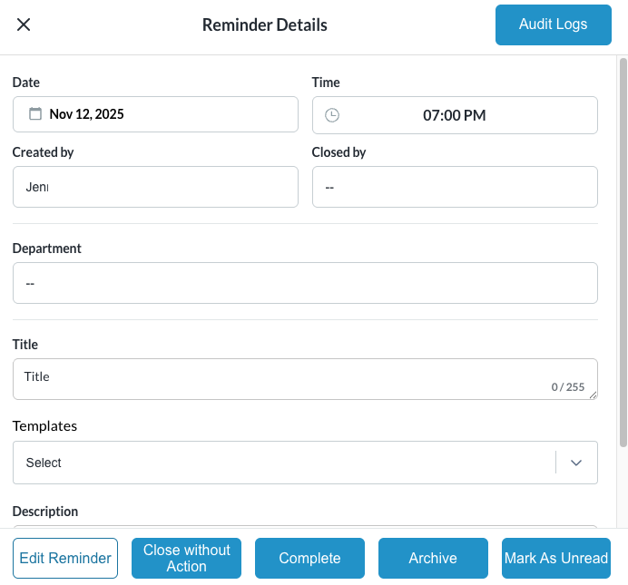Click the vertical scrollbar thumb
Image resolution: width=628 pixels, height=585 pixels.
tap(623, 252)
